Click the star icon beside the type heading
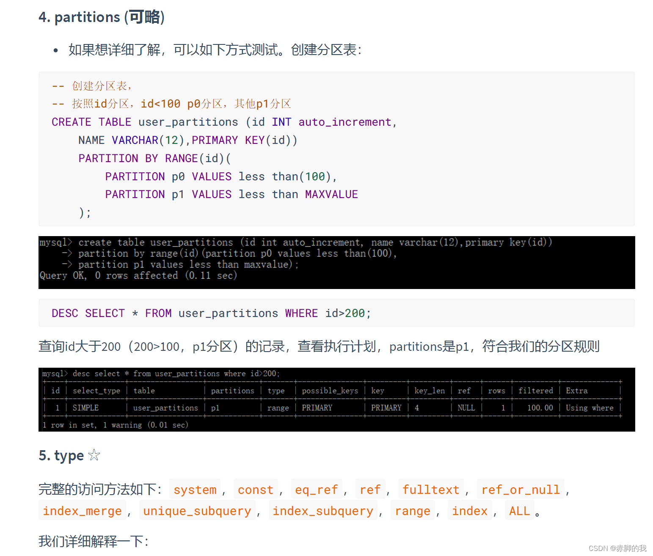The height and width of the screenshot is (556, 653). click(94, 455)
